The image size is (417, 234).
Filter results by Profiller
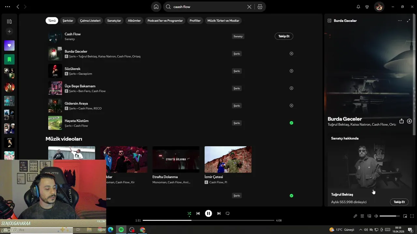click(195, 20)
